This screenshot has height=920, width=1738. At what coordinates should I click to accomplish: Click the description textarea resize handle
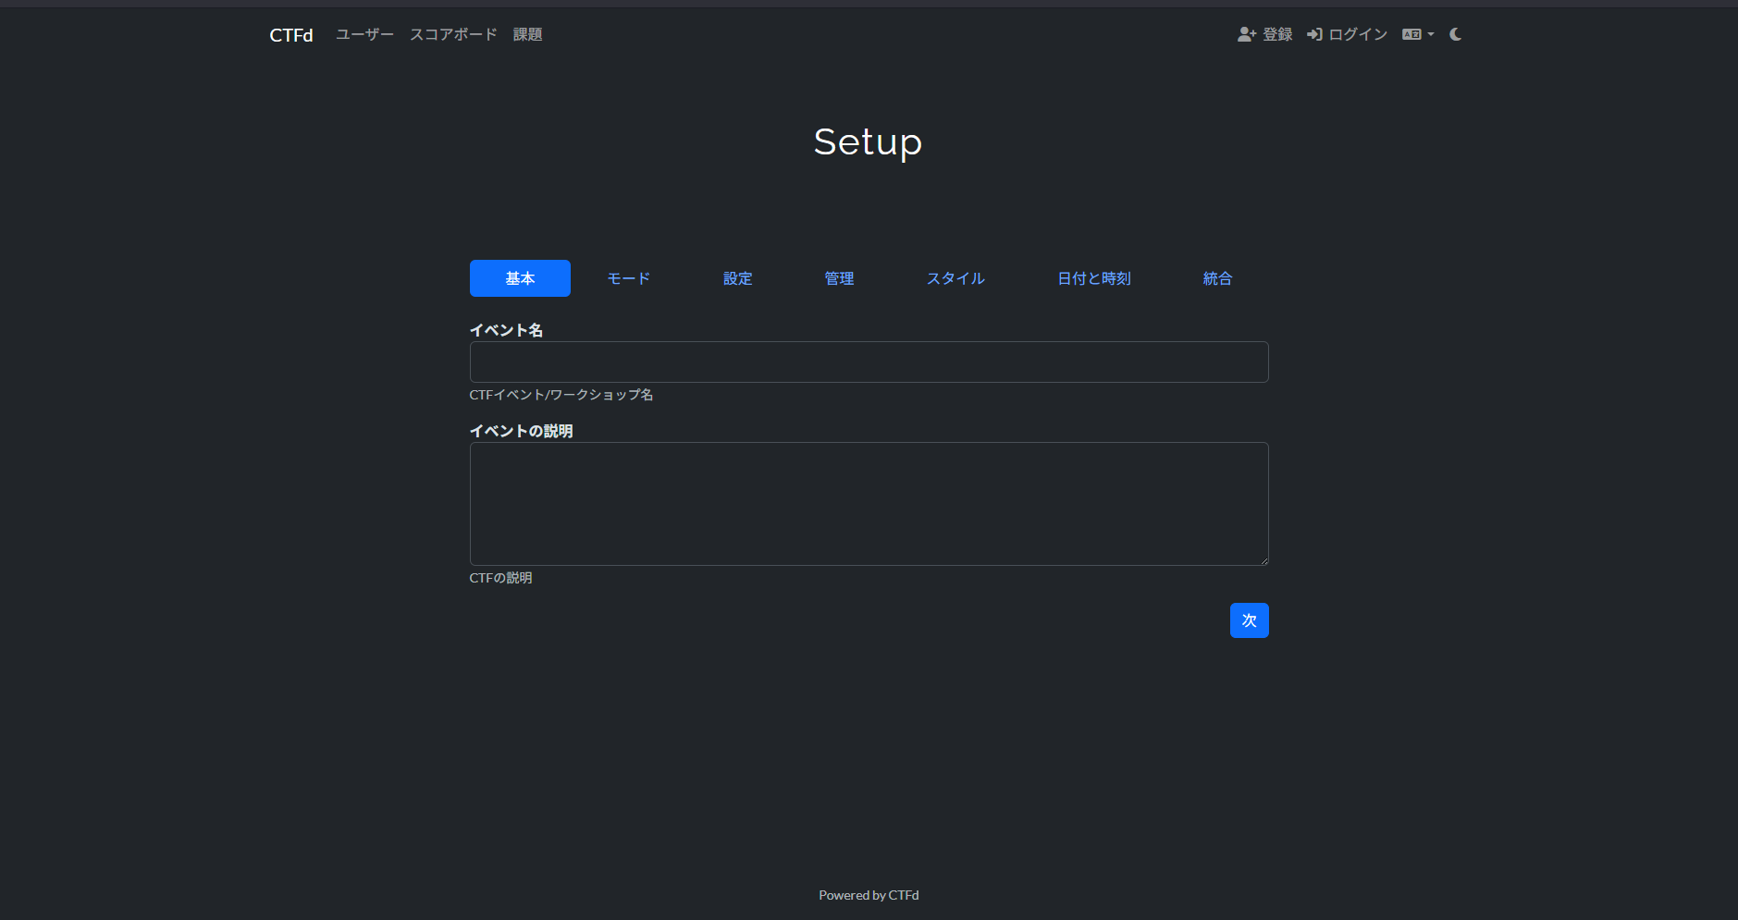pos(1263,560)
